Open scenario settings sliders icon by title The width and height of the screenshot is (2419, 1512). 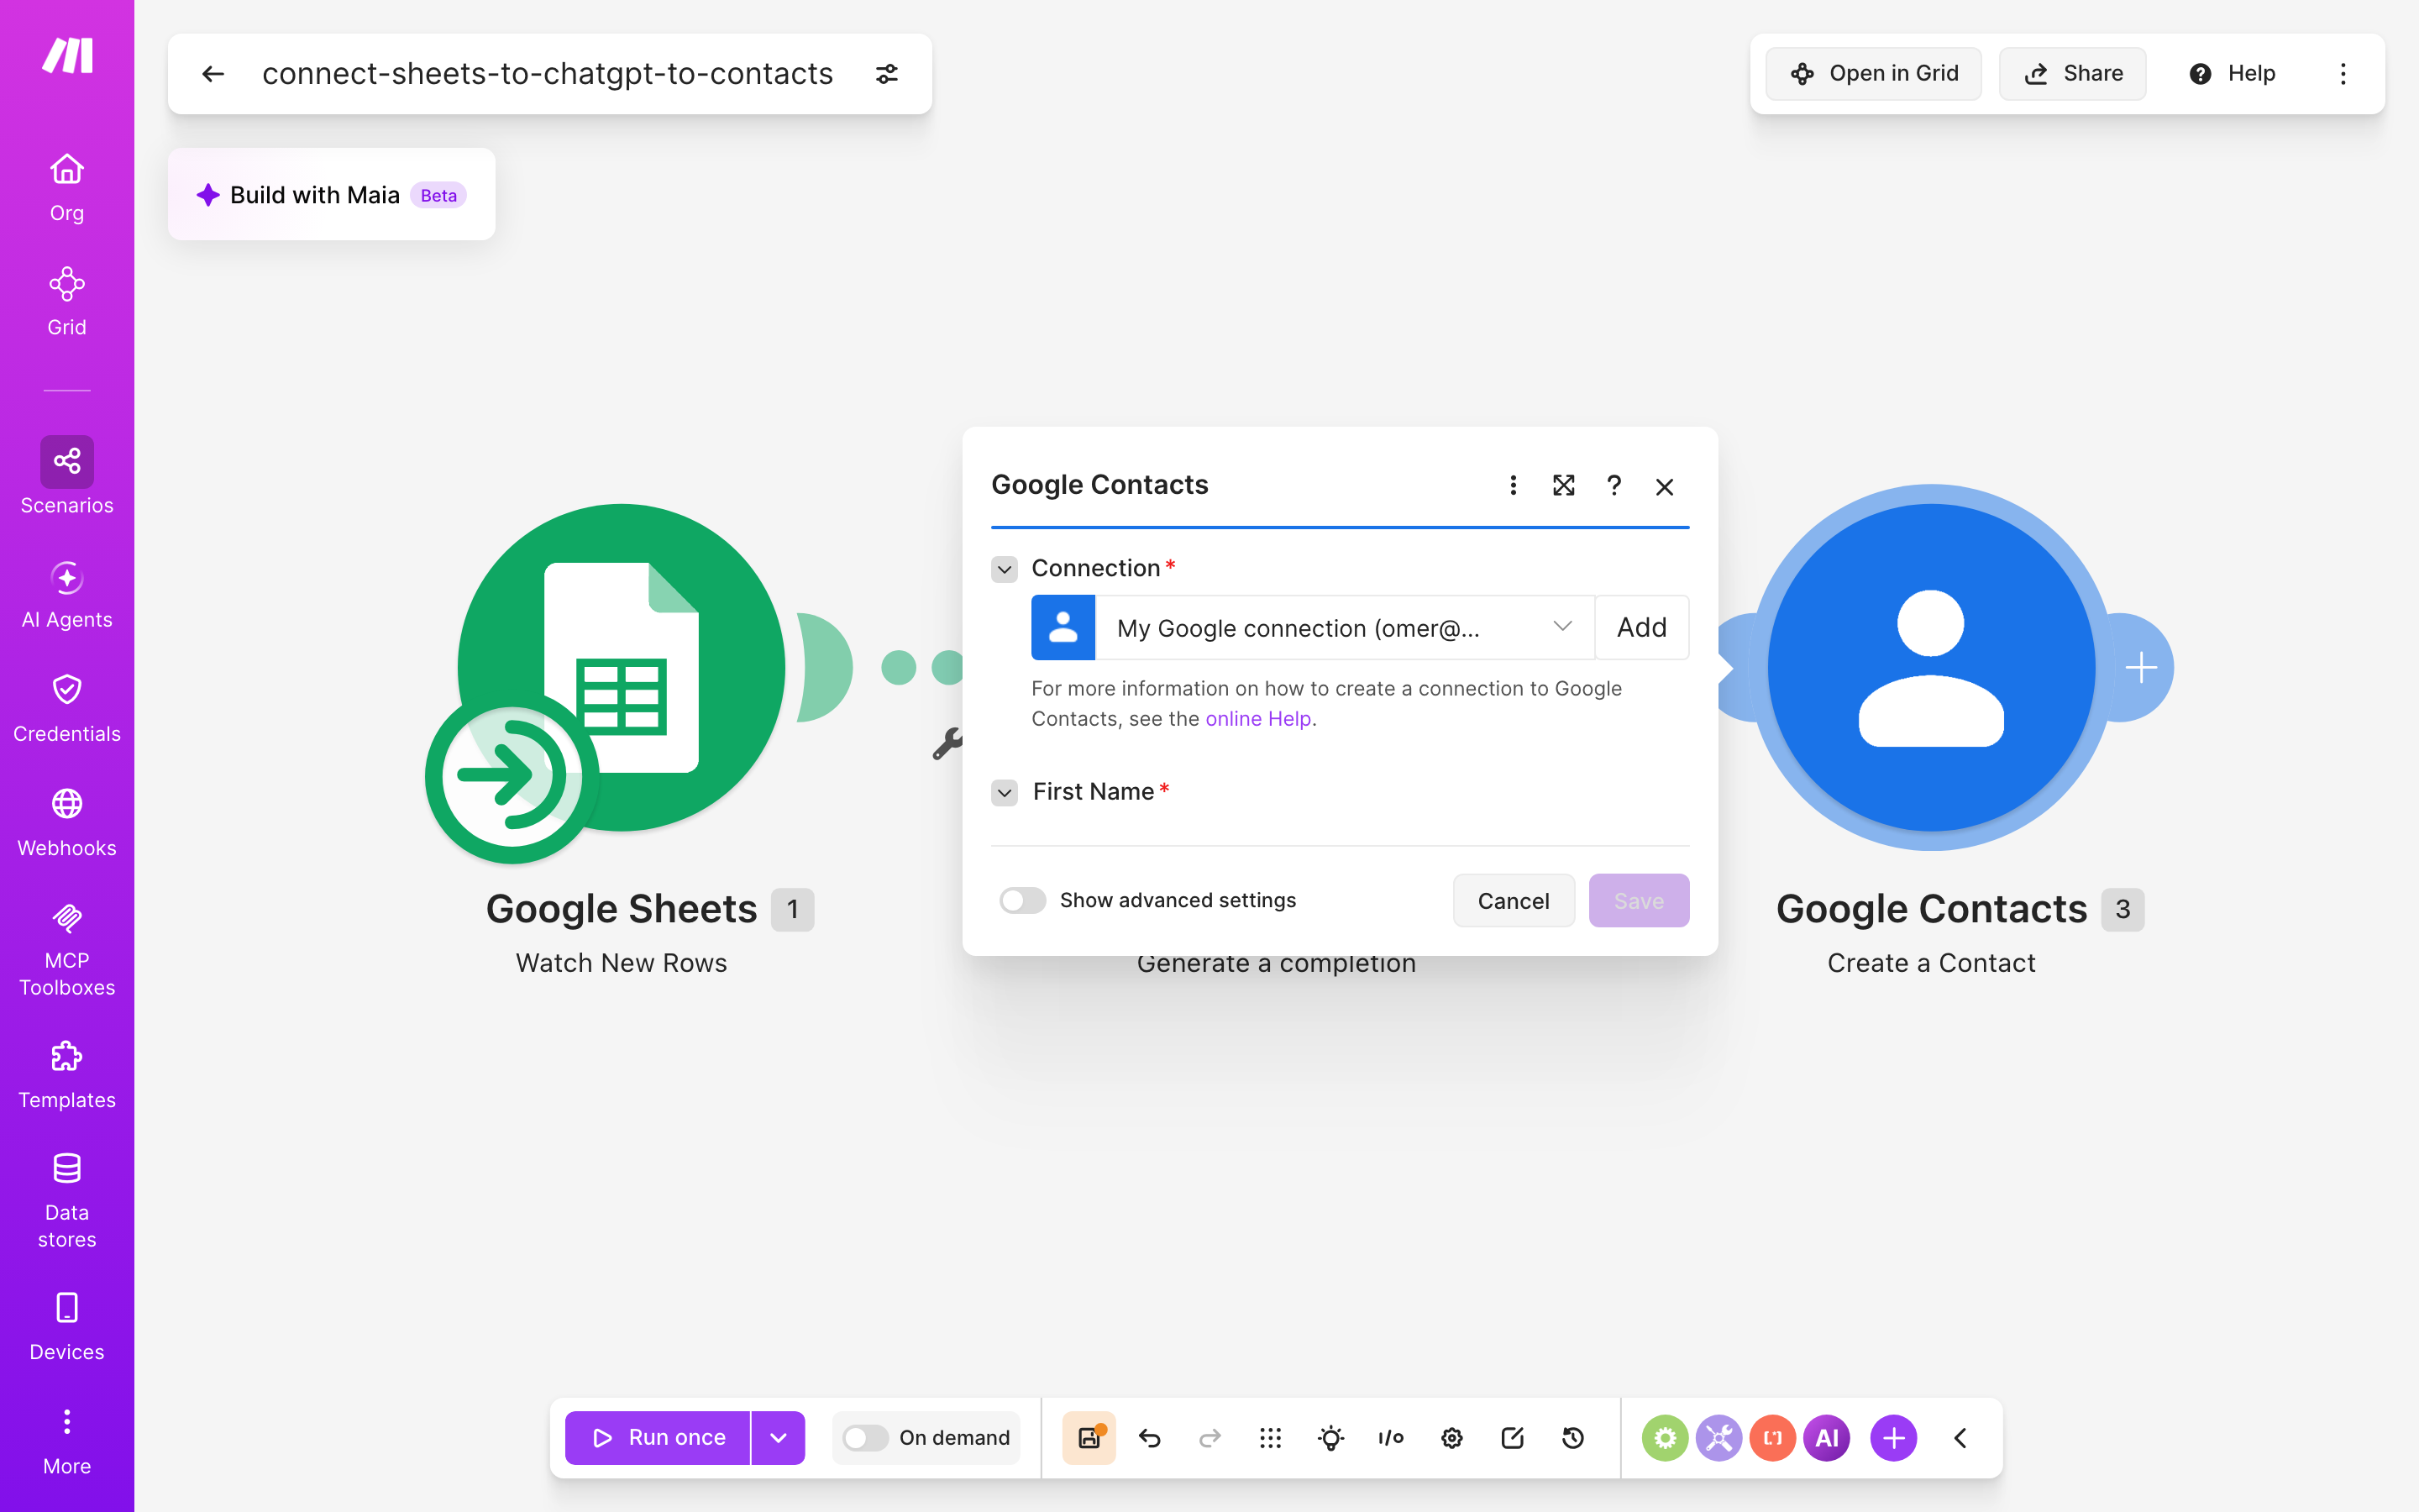tap(887, 74)
